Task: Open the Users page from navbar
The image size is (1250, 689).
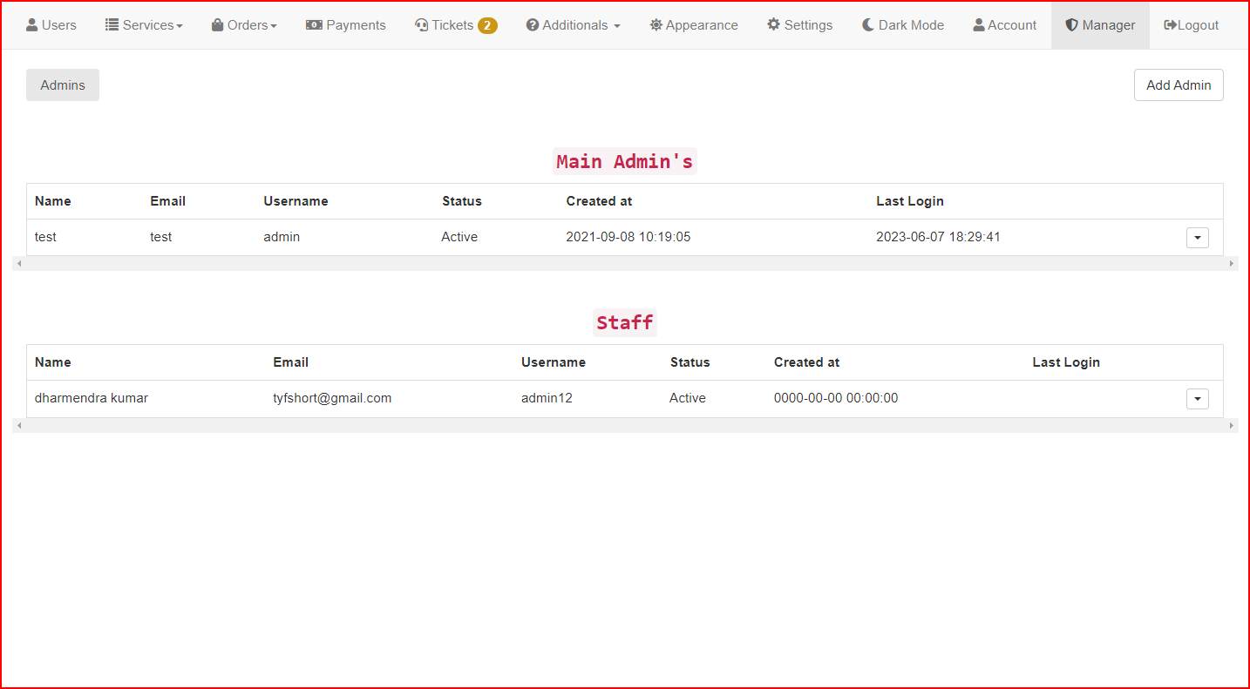Action: (51, 25)
